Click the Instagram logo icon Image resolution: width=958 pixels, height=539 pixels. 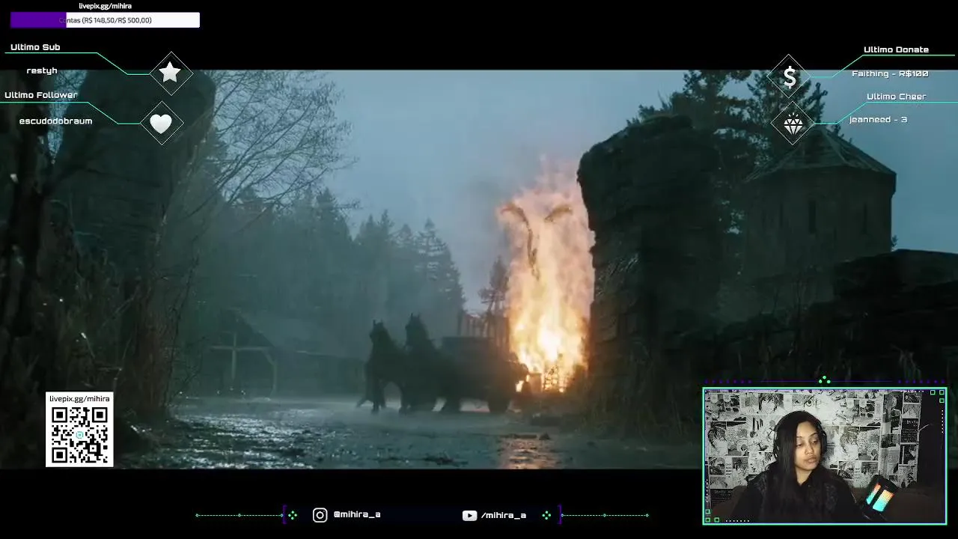point(320,515)
